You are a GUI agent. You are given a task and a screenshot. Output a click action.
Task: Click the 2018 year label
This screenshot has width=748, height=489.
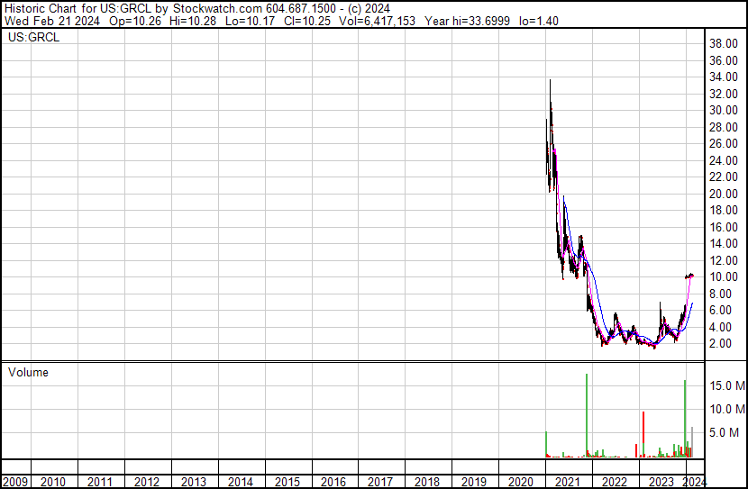pyautogui.click(x=427, y=482)
